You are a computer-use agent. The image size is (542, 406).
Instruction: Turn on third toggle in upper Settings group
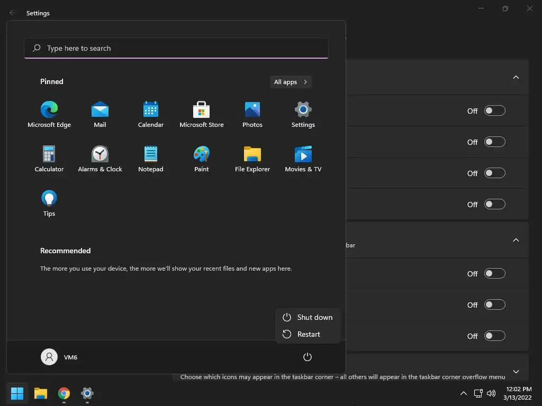click(x=495, y=173)
